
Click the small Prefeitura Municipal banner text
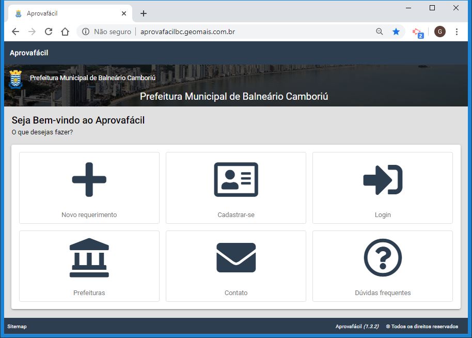[93, 78]
